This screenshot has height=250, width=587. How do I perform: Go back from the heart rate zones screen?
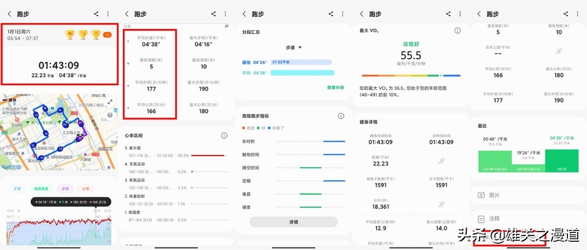(x=127, y=14)
